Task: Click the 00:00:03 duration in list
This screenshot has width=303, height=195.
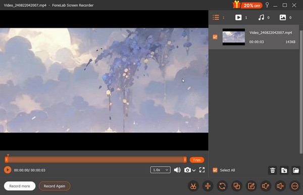Action: point(257,42)
